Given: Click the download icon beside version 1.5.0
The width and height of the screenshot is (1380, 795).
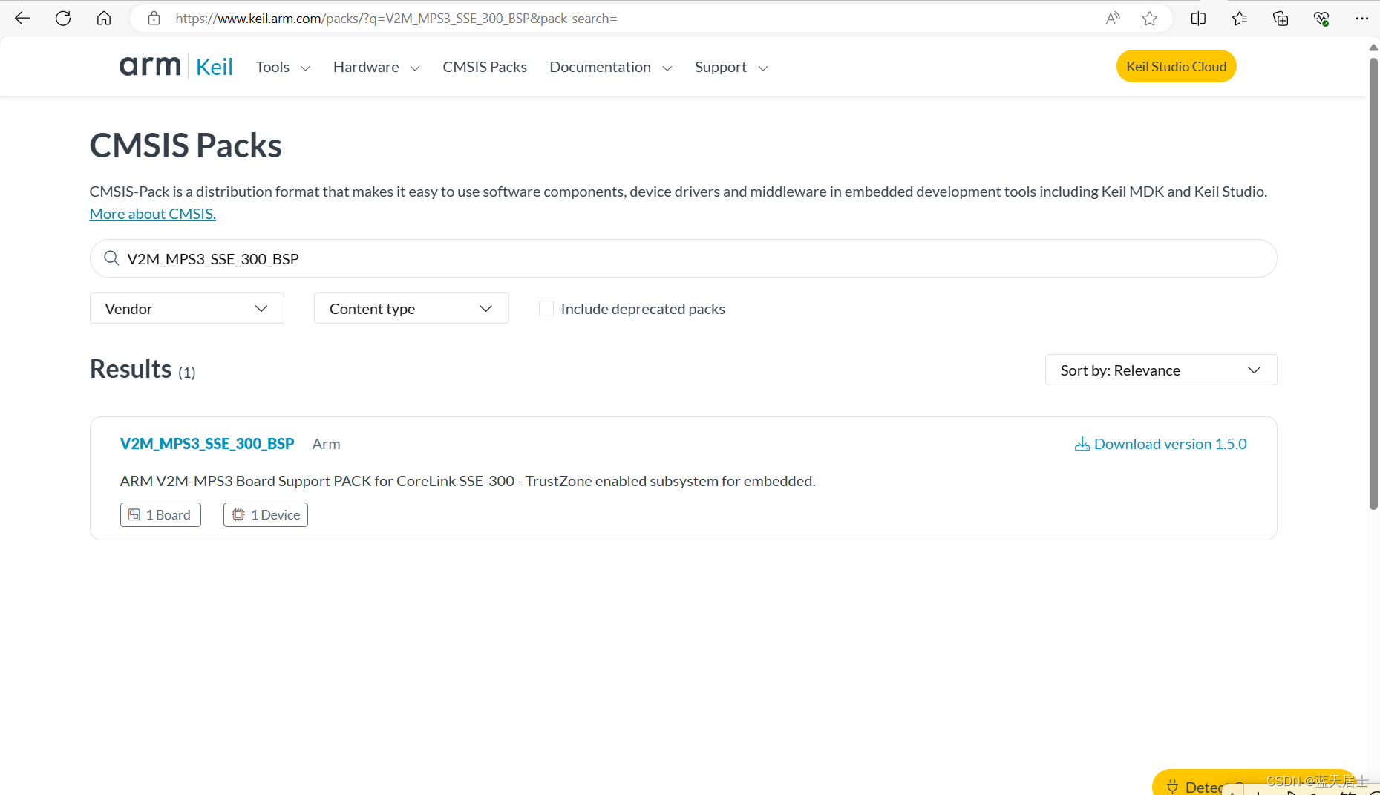Looking at the screenshot, I should pos(1082,444).
